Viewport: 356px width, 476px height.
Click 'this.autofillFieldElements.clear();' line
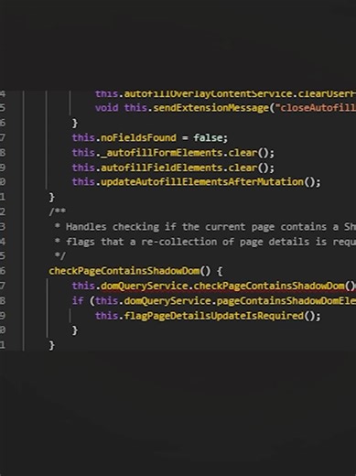(173, 168)
